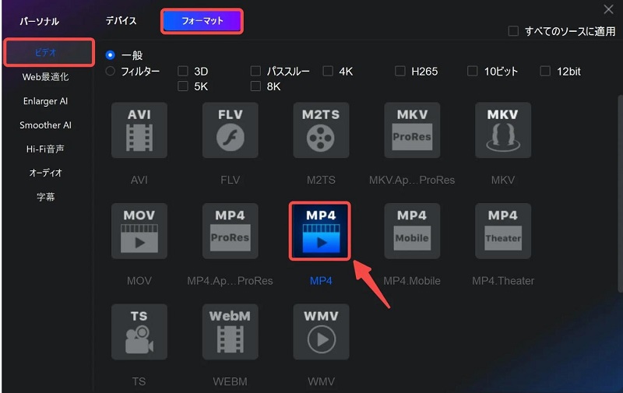Select the フィルター radio button
Screen dimensions: 623x393
(x=110, y=71)
